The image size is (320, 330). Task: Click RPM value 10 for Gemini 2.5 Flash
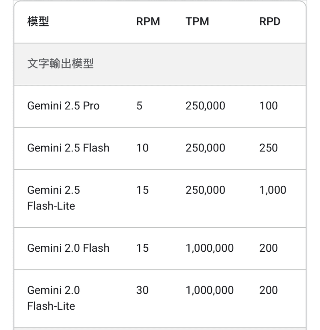[142, 148]
